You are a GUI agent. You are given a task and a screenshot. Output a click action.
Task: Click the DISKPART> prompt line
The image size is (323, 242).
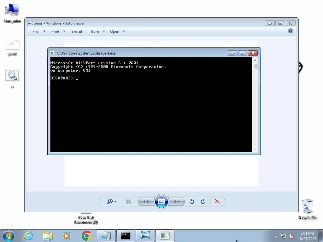click(64, 78)
